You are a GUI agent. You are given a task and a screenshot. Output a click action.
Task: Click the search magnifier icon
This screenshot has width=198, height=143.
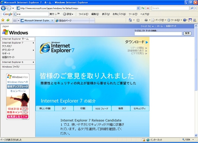[192, 8]
